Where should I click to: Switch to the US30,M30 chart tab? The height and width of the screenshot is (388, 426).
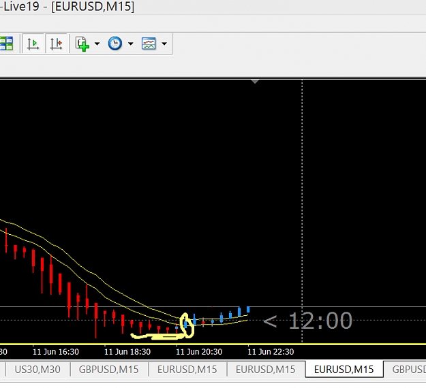(37, 369)
